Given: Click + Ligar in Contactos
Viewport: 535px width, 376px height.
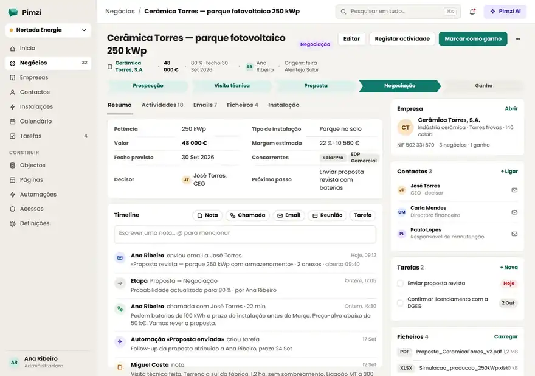Looking at the screenshot, I should 509,172.
